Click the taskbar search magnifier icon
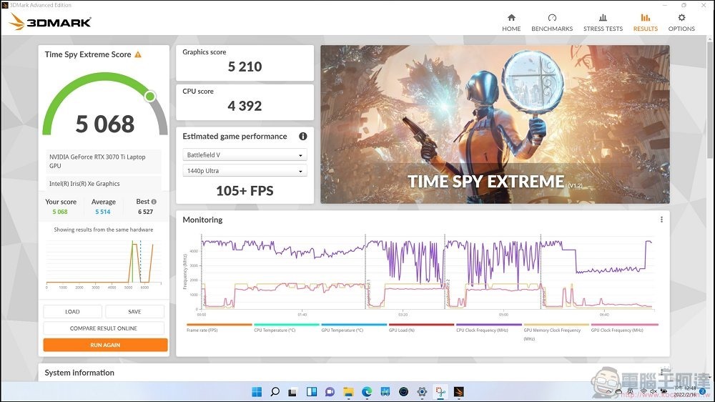The width and height of the screenshot is (715, 402). 275,392
